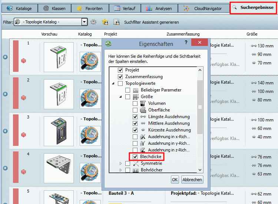Viewport: 278px width, 204px height.
Task: Open the Filter dropdown arrow
Action: [85, 22]
